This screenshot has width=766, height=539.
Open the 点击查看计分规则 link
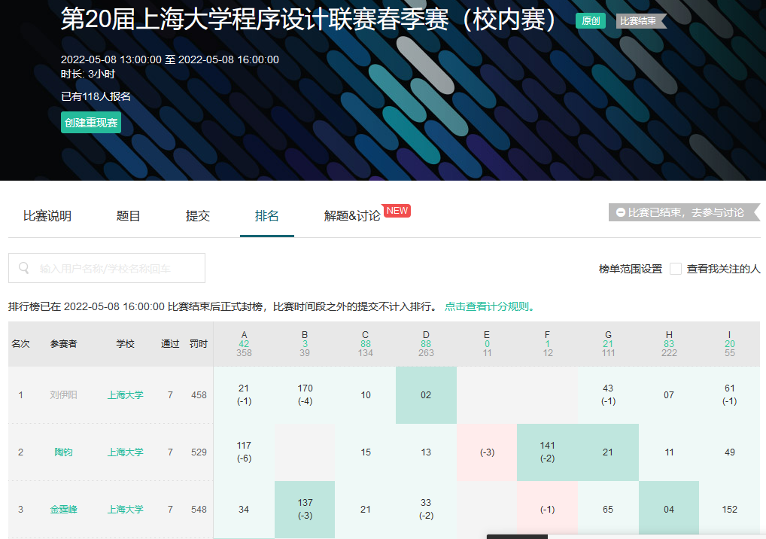[x=490, y=306]
